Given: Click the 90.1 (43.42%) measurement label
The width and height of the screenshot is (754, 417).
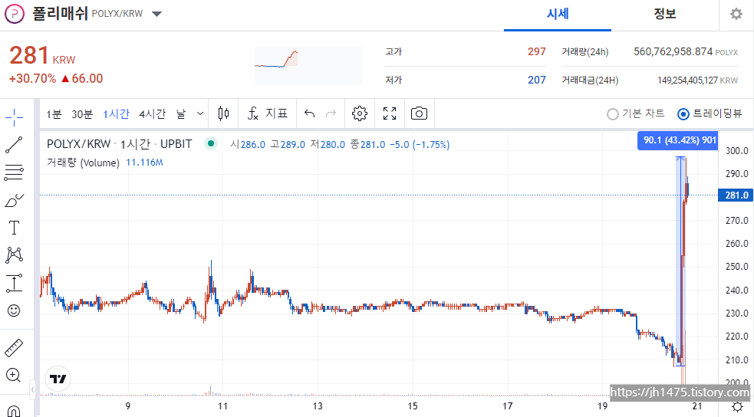Looking at the screenshot, I should pos(677,140).
